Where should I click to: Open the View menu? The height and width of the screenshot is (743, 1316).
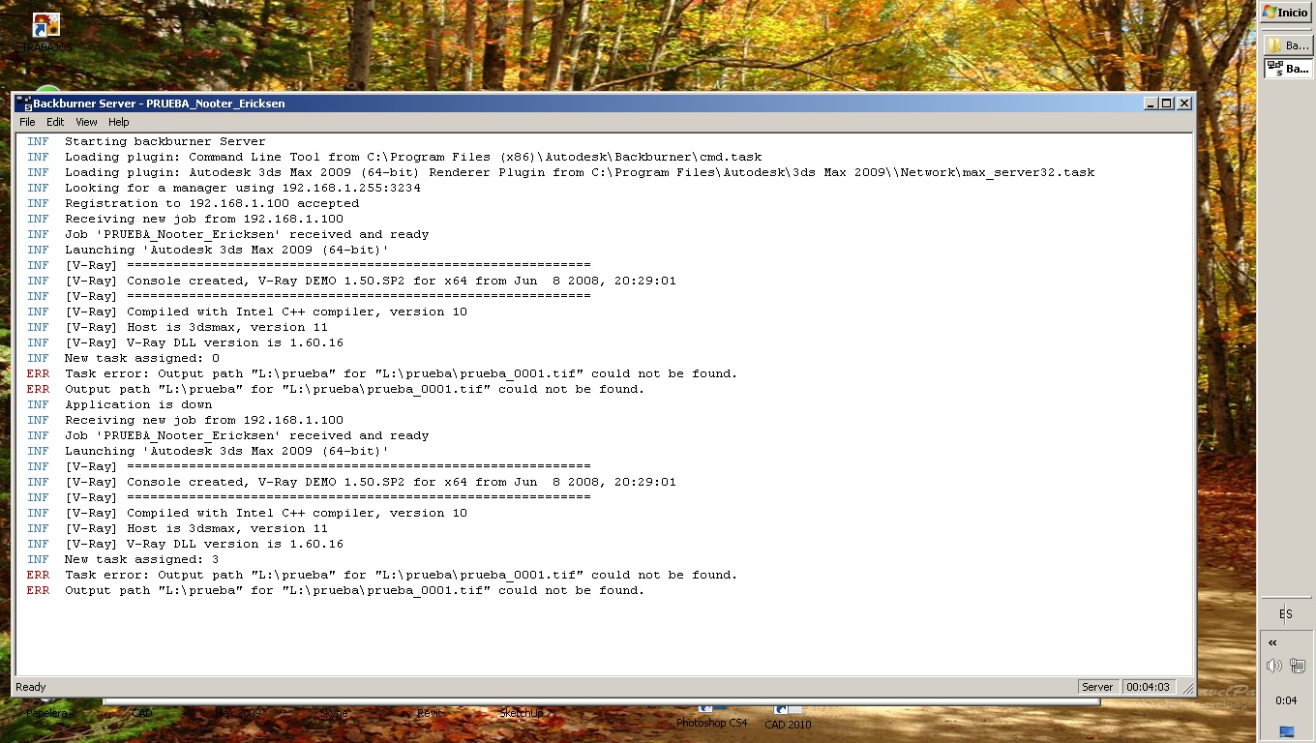(x=86, y=122)
